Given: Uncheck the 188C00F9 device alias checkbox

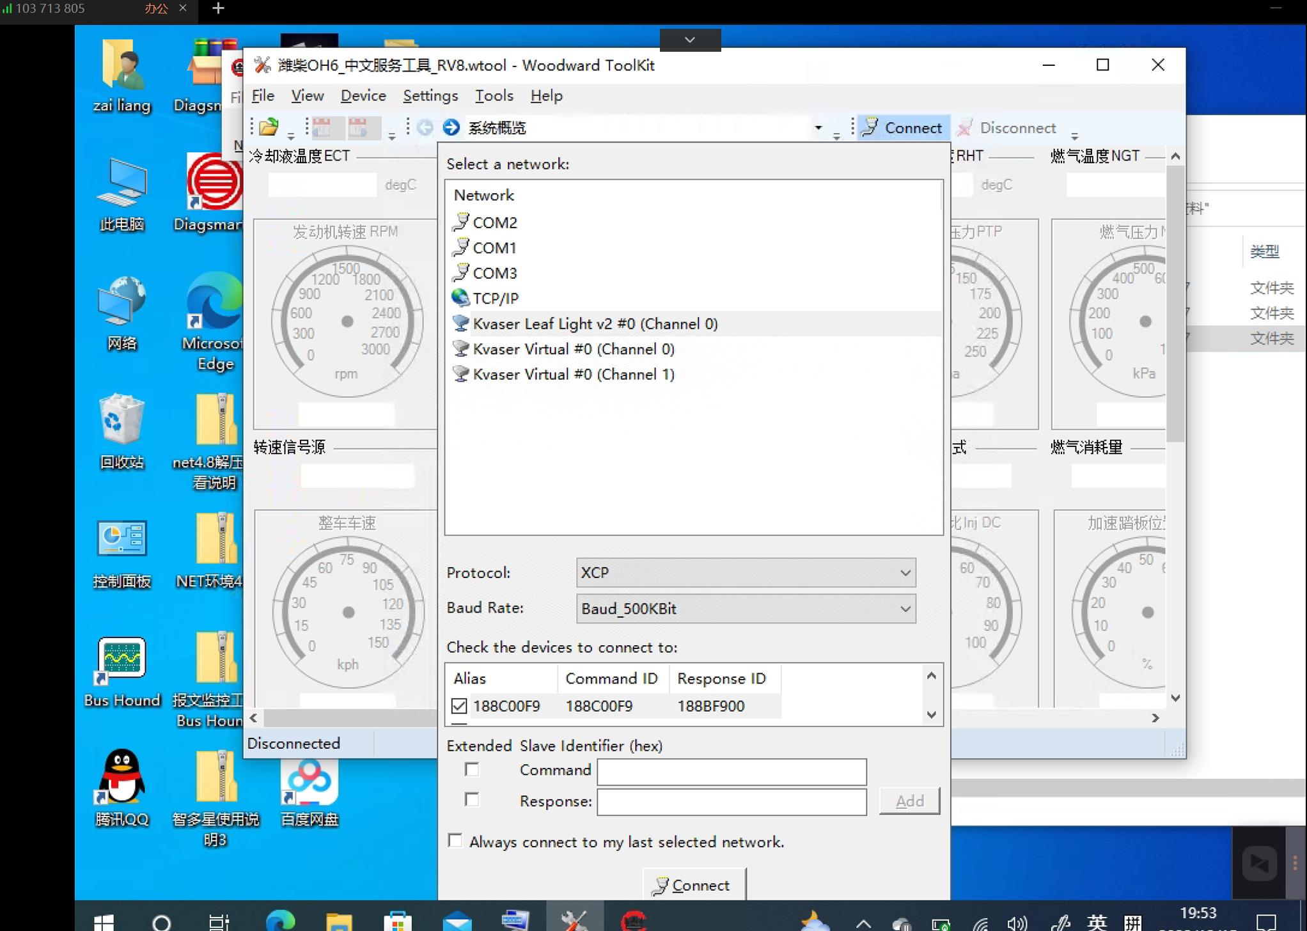Looking at the screenshot, I should (x=459, y=706).
